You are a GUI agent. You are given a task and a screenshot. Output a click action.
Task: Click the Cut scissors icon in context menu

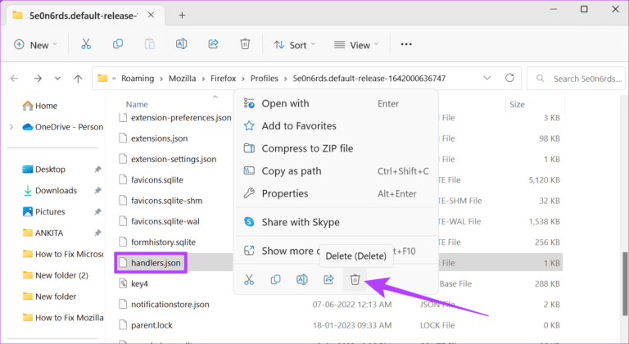pyautogui.click(x=248, y=280)
